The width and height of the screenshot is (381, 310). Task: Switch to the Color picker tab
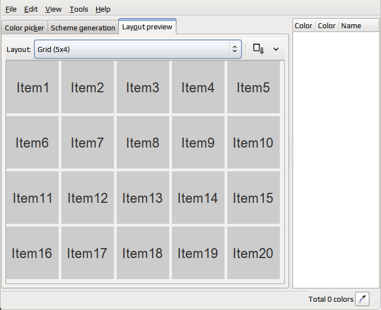click(x=24, y=28)
